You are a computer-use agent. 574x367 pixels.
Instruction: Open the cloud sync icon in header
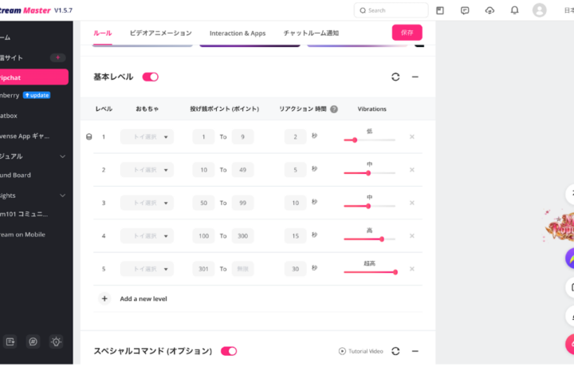tap(489, 10)
